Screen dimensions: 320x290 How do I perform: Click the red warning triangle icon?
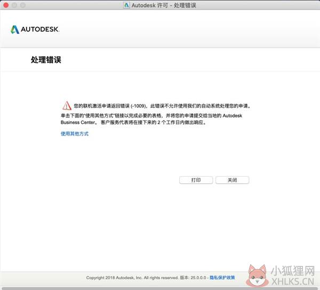click(x=67, y=106)
